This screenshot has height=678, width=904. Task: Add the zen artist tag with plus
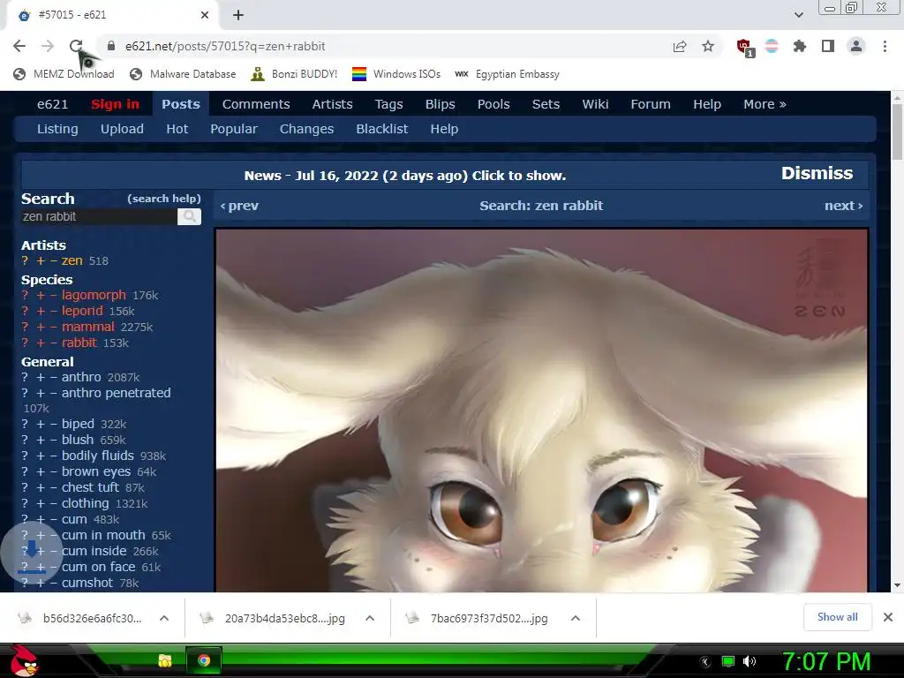click(x=41, y=261)
